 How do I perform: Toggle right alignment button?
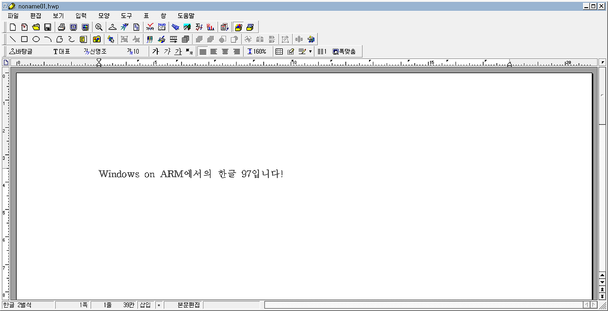(x=237, y=51)
